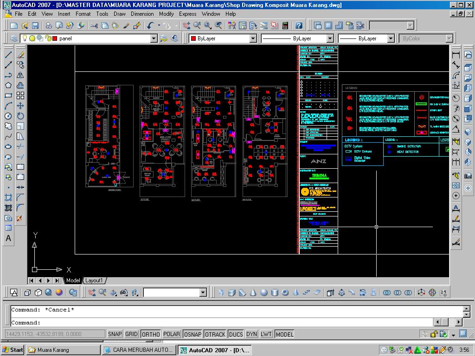Screen dimensions: 475x356
Task: Select the Line draw tool
Action: coord(8,55)
